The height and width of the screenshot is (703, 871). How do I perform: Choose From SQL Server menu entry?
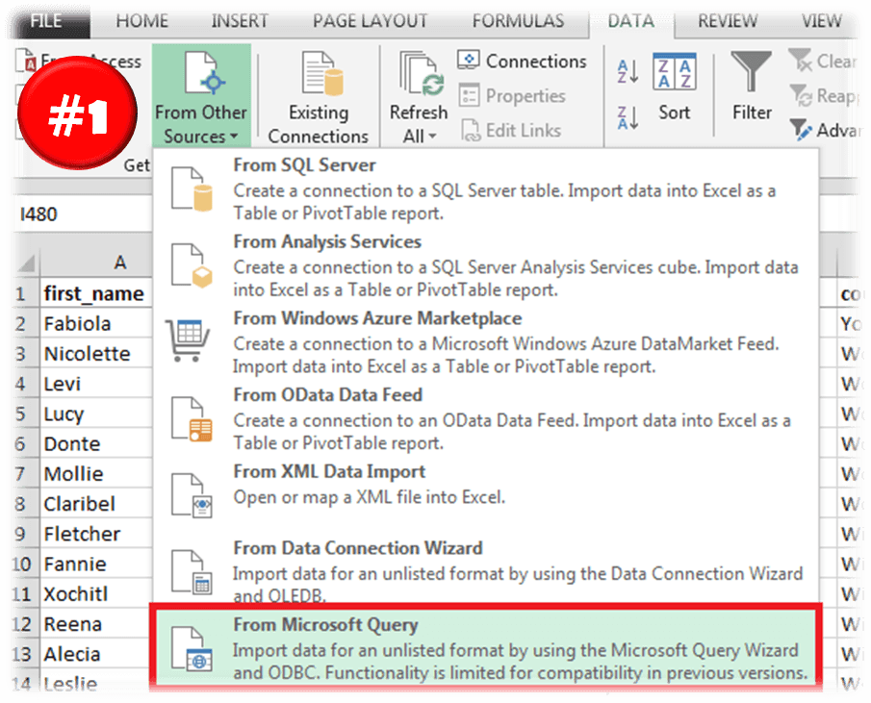pos(486,188)
